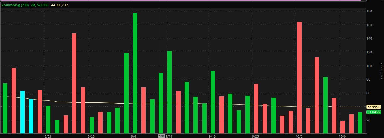Click the 80 axis label
This screenshot has width=384, height=138.
pos(369,79)
